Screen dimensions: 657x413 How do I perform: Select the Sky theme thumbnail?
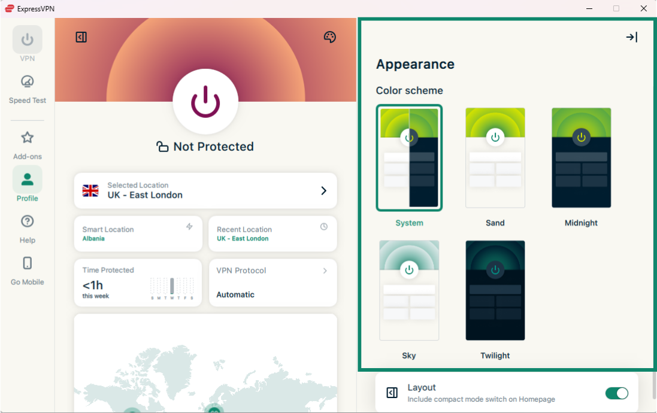(409, 290)
